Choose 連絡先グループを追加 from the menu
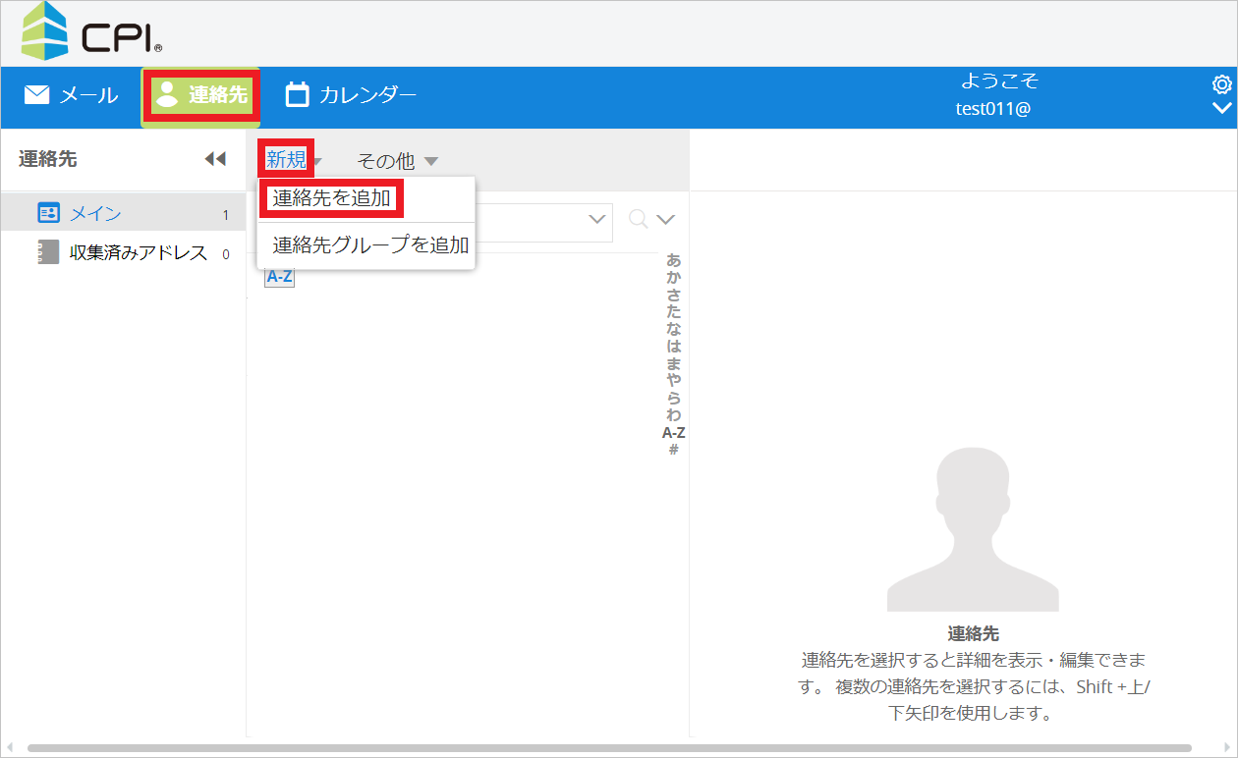The height and width of the screenshot is (758, 1238). (370, 245)
